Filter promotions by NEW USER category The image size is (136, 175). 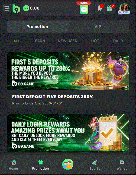click(67, 41)
